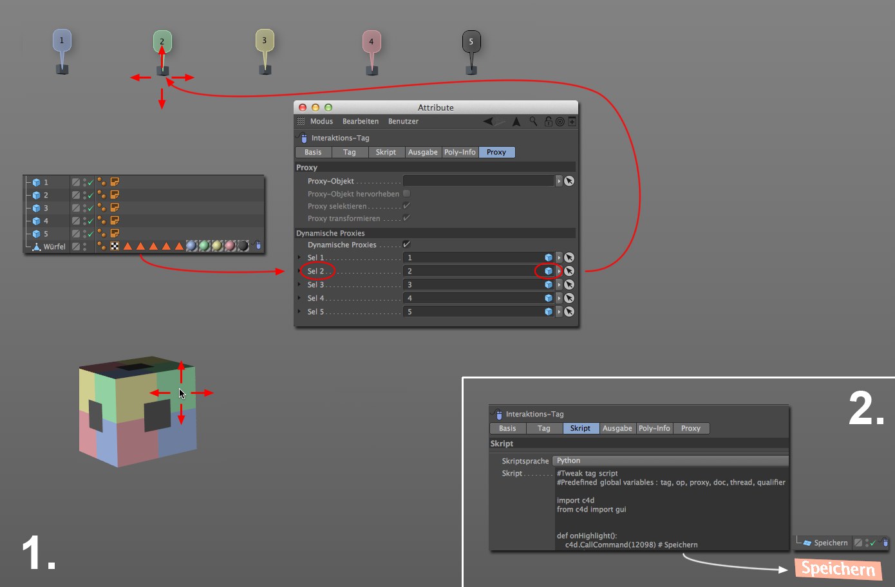Click the picker arrow icon beside Proxy-Objekt

click(569, 181)
